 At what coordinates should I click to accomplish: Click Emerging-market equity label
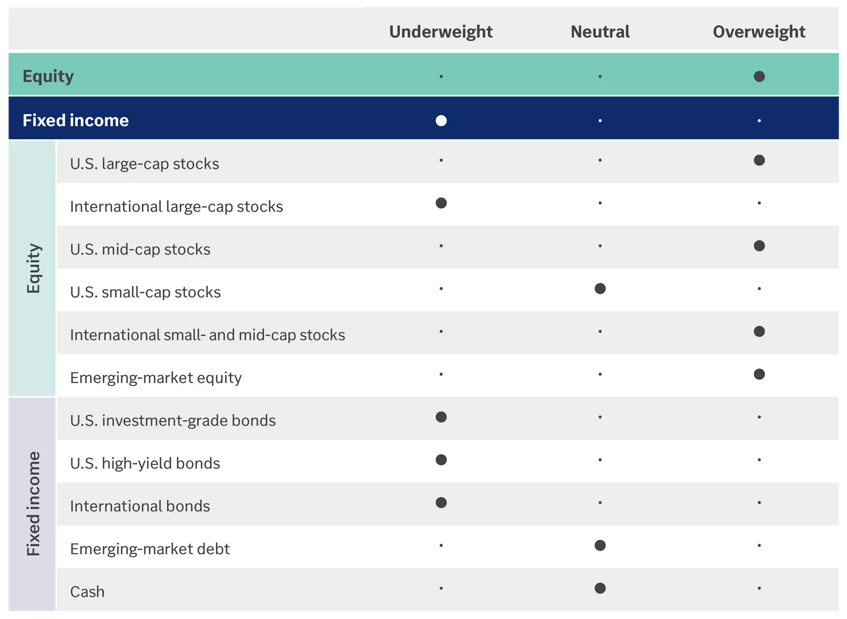pos(156,378)
